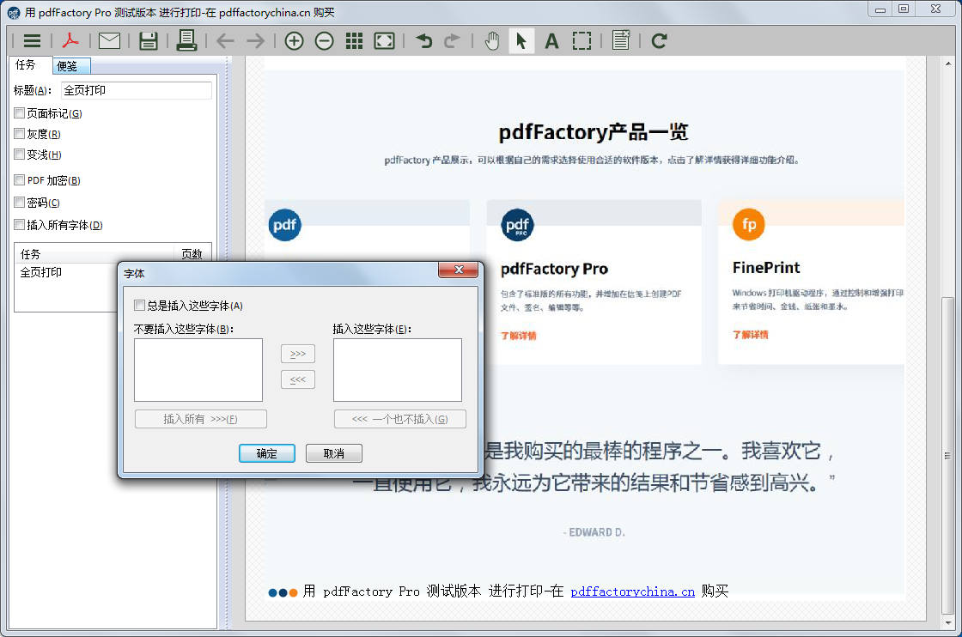Switch to the 任务 tab
The image size is (962, 637).
coord(26,65)
